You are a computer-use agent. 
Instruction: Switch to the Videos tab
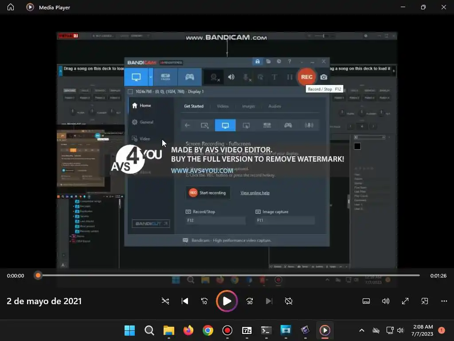[223, 106]
